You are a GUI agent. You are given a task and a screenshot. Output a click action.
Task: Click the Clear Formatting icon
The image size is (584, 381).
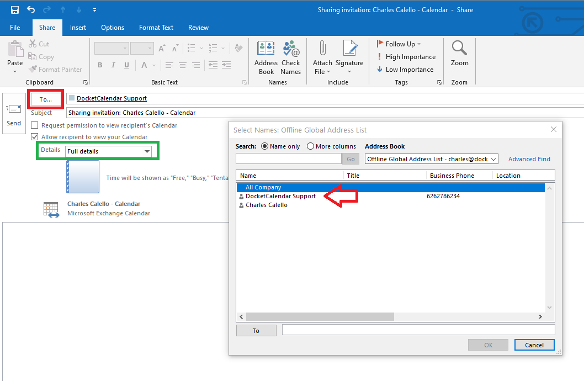tap(239, 48)
